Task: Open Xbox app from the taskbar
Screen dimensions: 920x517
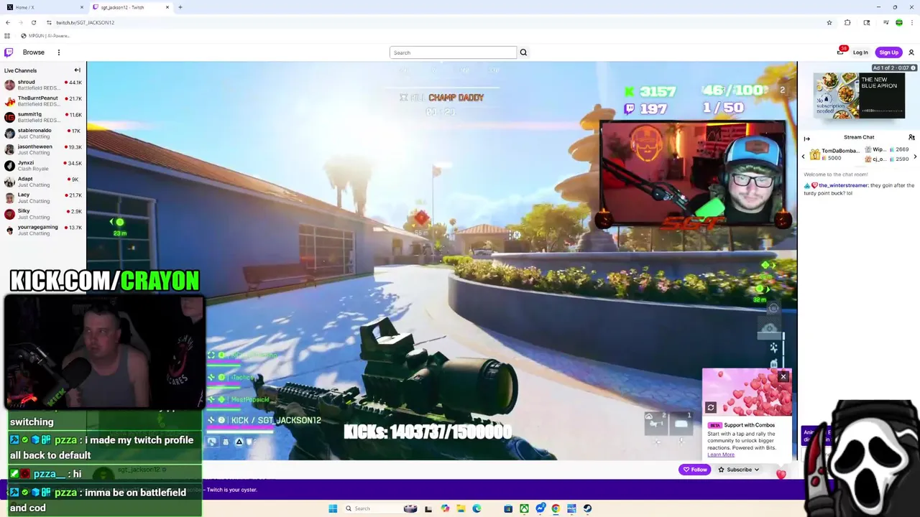Action: 524,508
